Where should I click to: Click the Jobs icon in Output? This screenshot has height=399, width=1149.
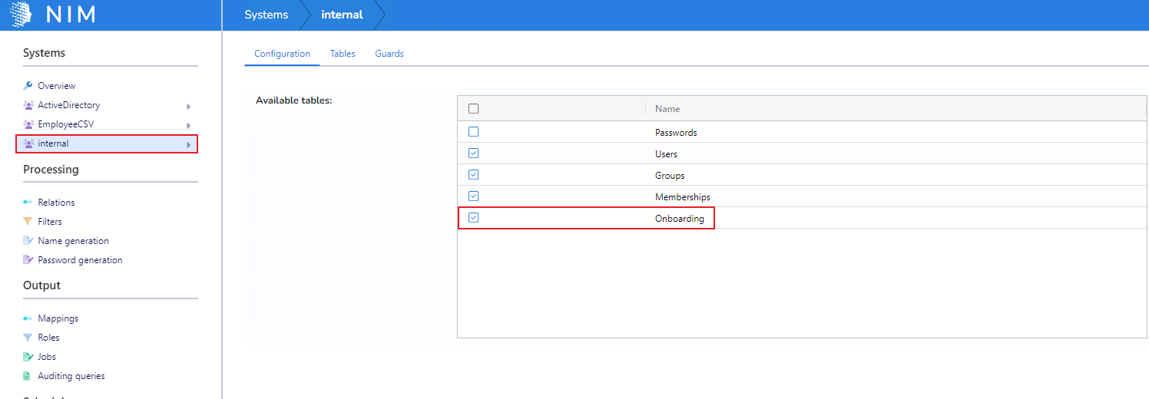(x=28, y=357)
